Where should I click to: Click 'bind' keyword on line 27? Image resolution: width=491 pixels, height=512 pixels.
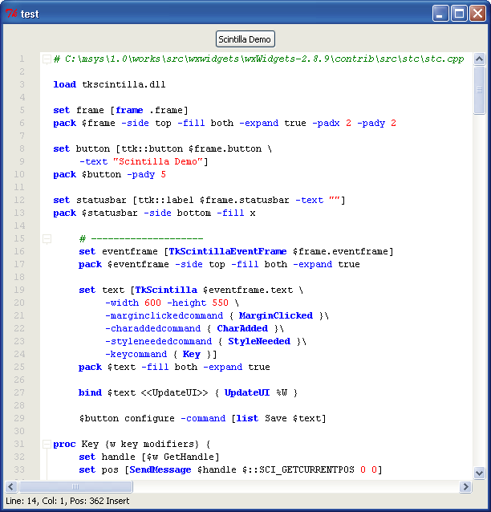(x=90, y=392)
